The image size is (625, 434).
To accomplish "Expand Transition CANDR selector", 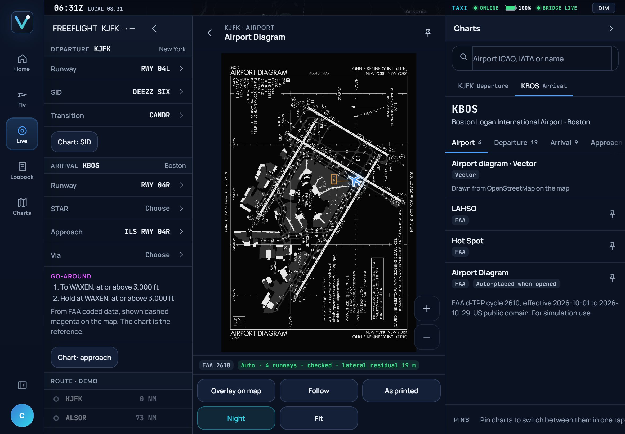I will point(118,115).
